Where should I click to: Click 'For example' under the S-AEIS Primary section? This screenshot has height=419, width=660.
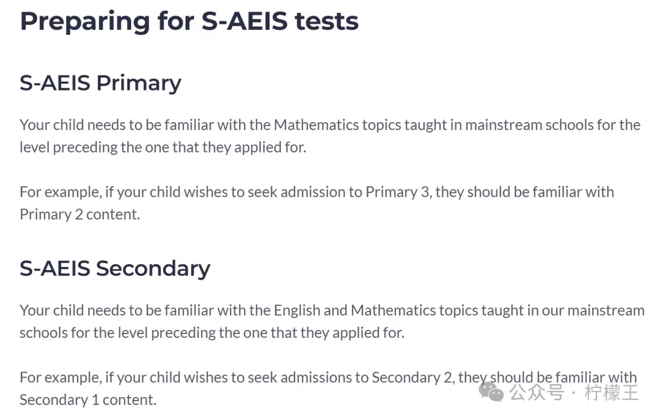point(61,192)
